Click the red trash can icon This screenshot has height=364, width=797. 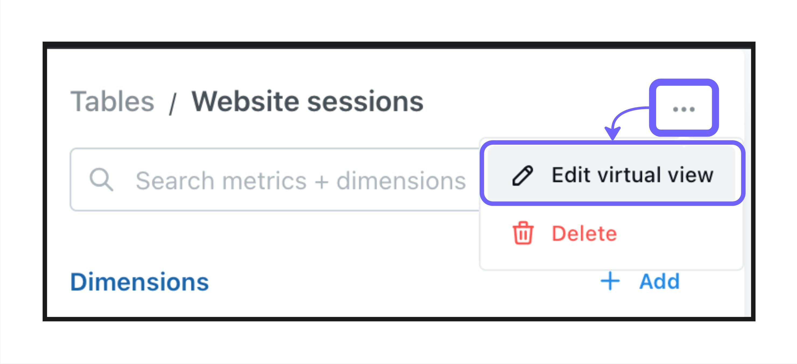[523, 233]
